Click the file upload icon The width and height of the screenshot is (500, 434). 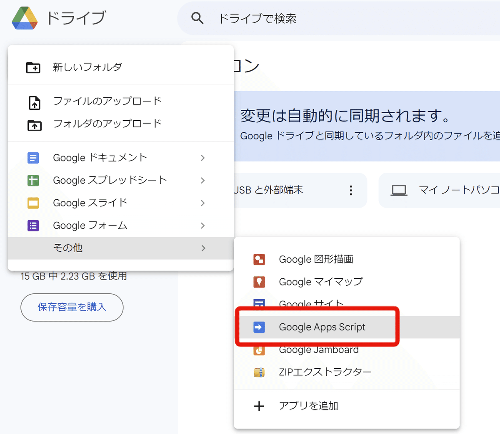(34, 102)
